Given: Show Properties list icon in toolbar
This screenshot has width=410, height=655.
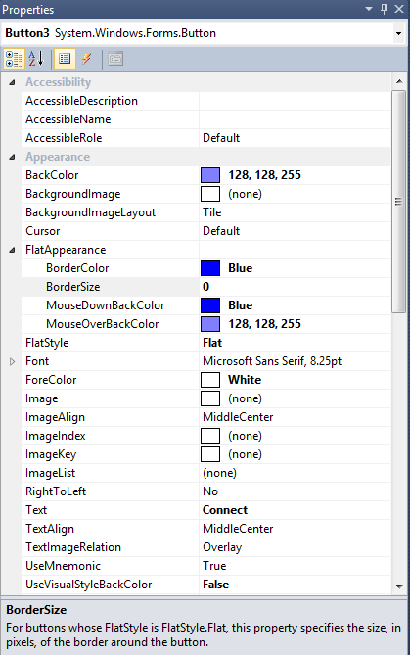Looking at the screenshot, I should click(65, 59).
